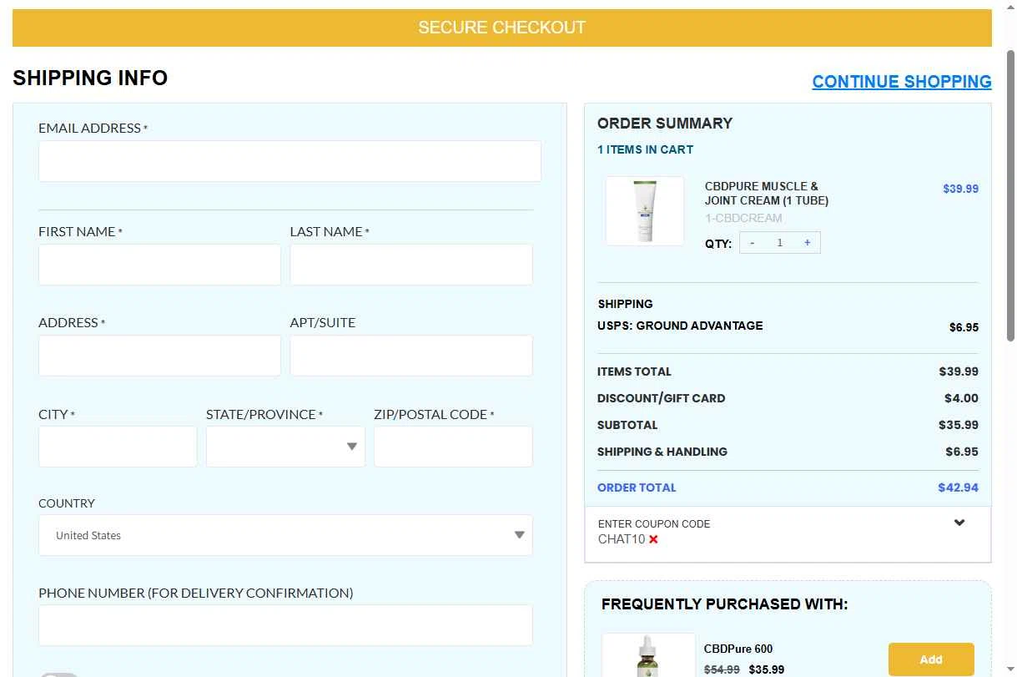Click the Subtotal $35.99 value

point(959,425)
